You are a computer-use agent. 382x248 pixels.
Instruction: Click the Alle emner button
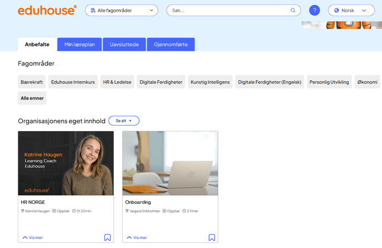[x=32, y=98]
